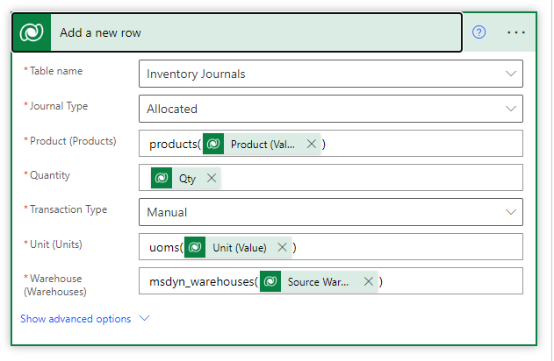Click the Product (Products) field label
Viewport: 554px width, 361px height.
pos(73,141)
